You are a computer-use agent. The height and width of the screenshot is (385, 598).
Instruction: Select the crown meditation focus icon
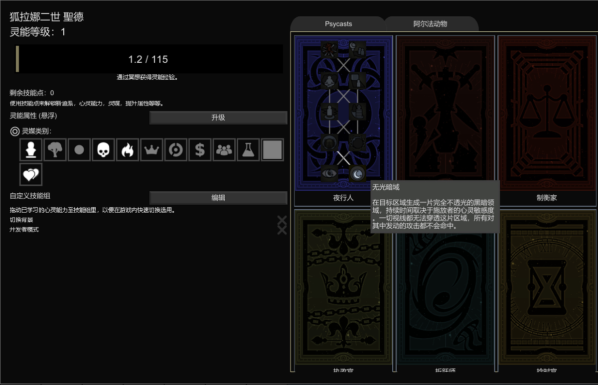[151, 149]
